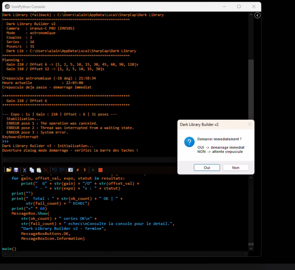Click the toolbar drag grip handle
This screenshot has width=295, height=270.
click(4, 170)
